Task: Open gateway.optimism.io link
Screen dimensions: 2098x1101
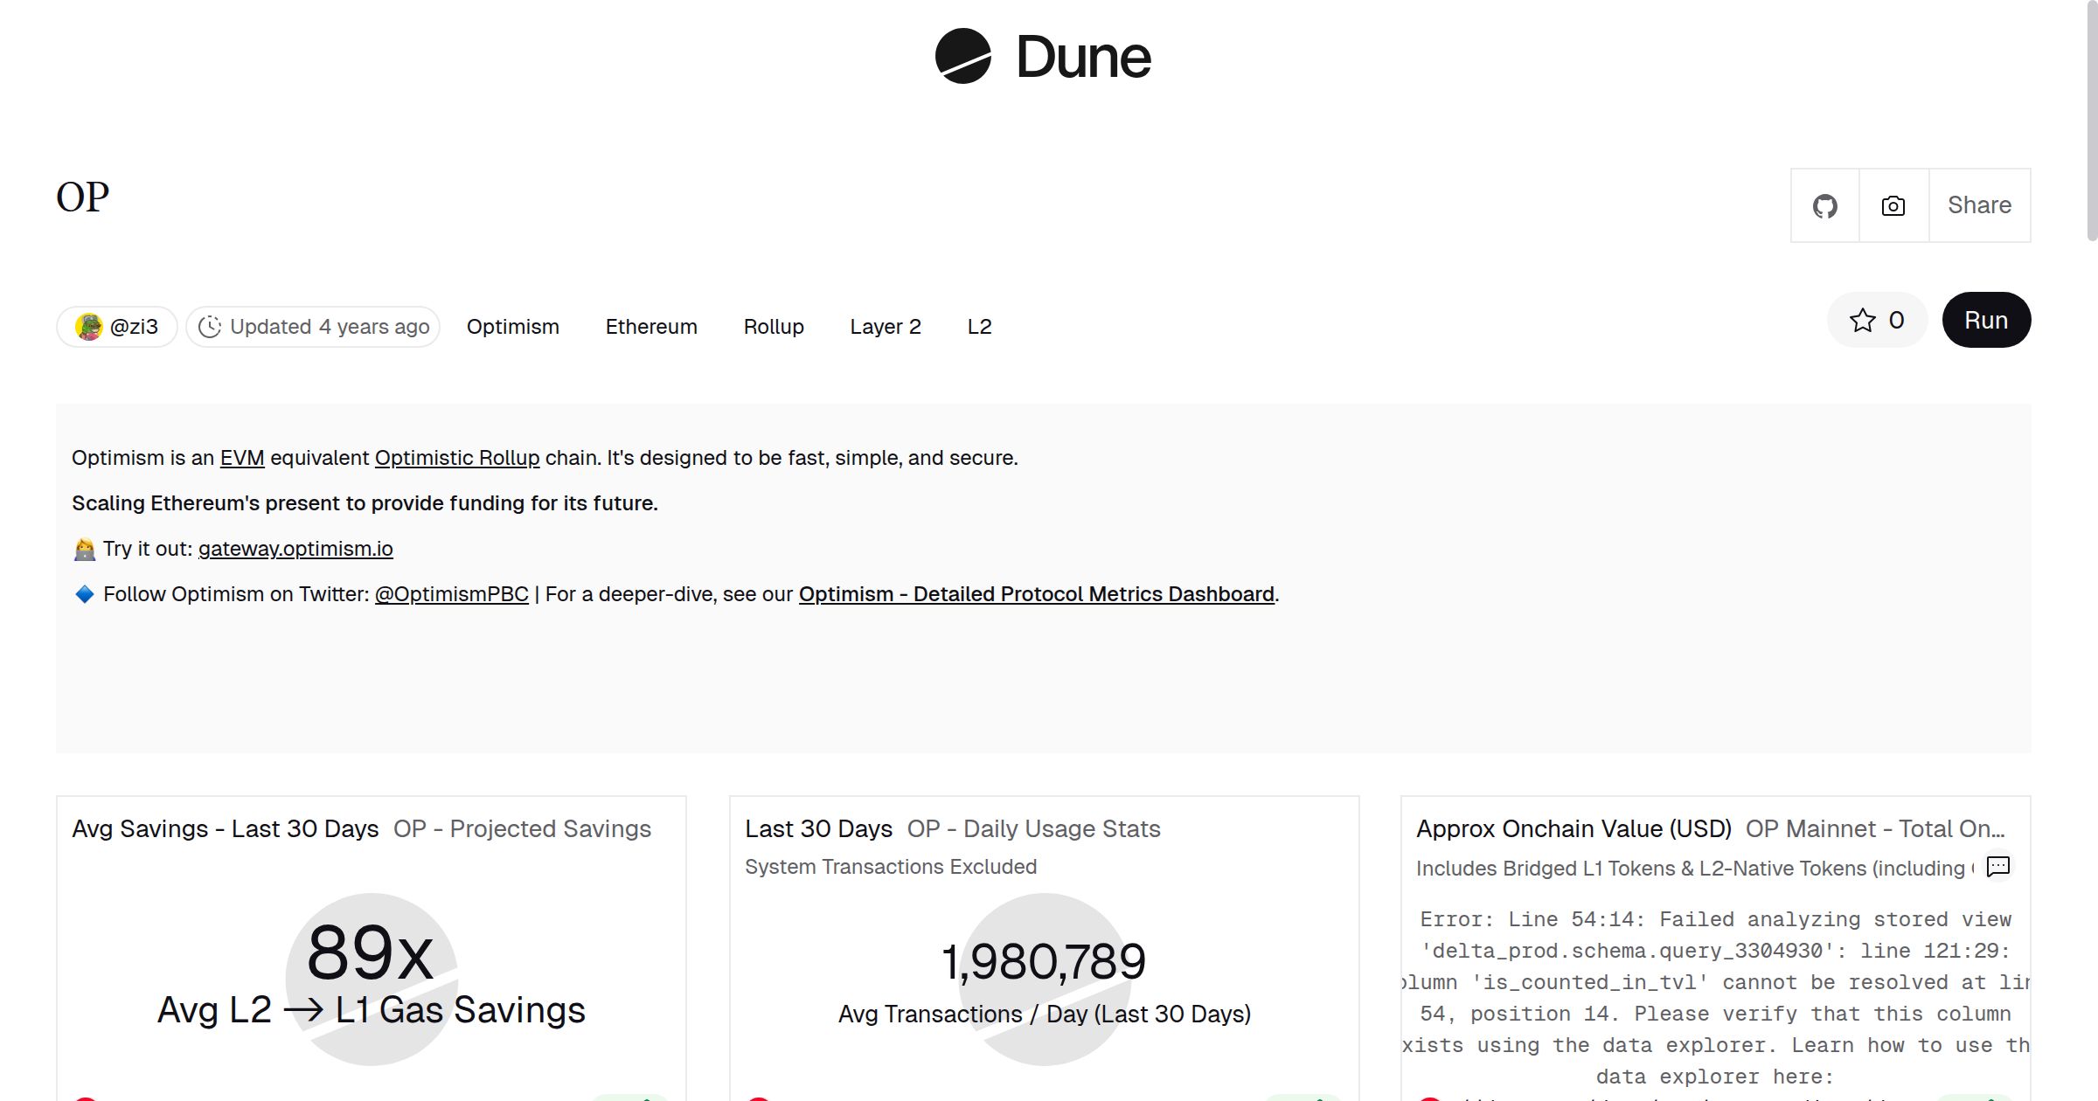Action: 295,549
